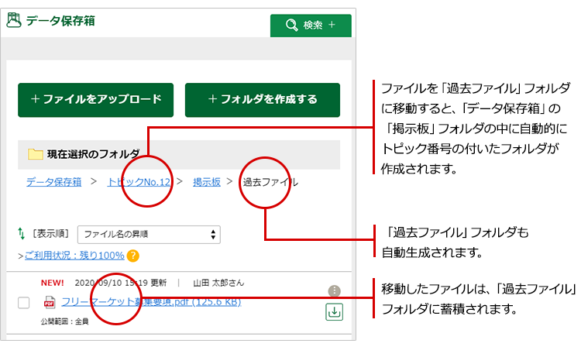Click the red PDF file icon
This screenshot has height=347, width=581.
click(x=50, y=302)
